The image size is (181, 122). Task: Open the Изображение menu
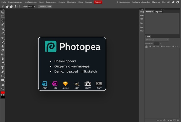coord(31,2)
